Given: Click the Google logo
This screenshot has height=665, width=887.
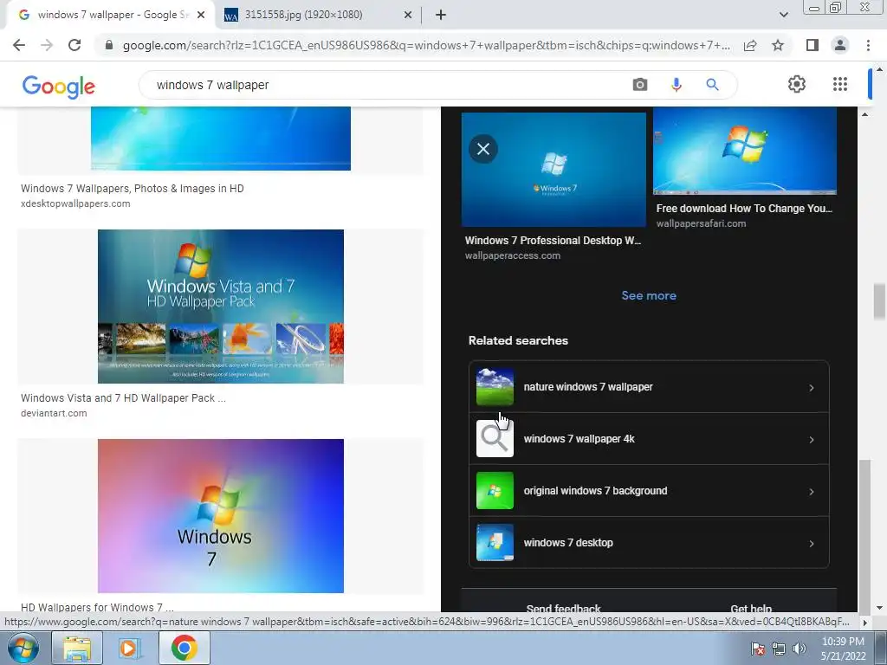Looking at the screenshot, I should click(59, 87).
